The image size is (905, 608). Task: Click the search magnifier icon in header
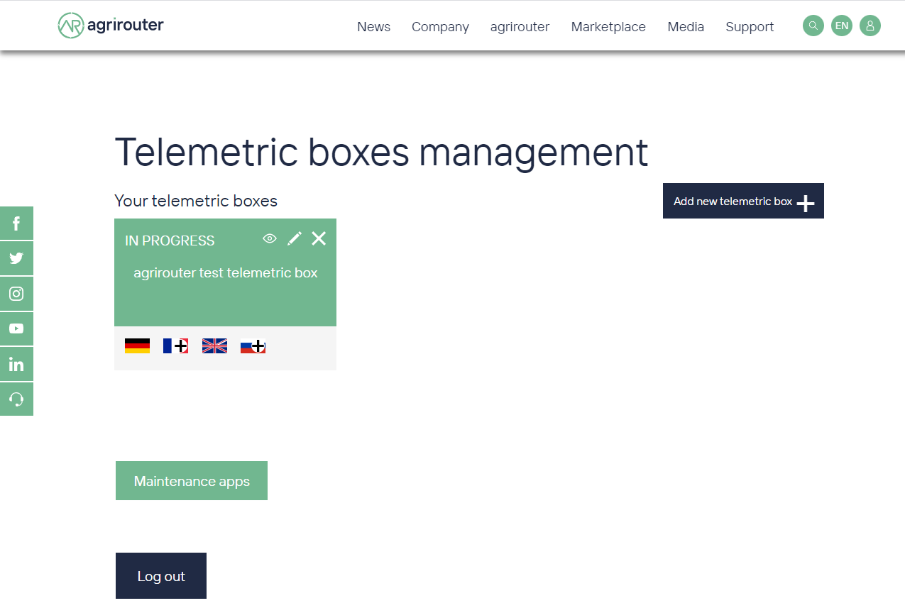click(x=813, y=26)
